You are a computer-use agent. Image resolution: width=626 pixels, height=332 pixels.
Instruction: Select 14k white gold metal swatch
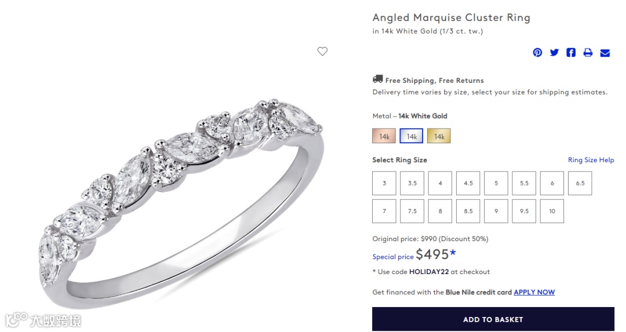[412, 136]
